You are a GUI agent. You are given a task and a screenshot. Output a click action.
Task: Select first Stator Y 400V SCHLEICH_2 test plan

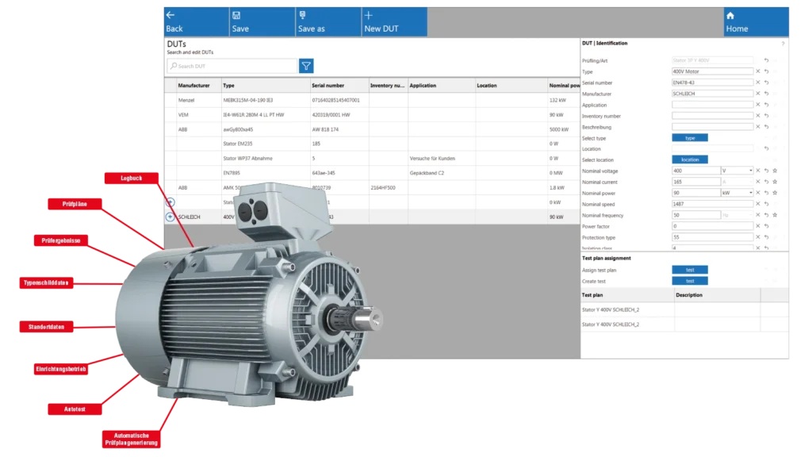(684, 309)
